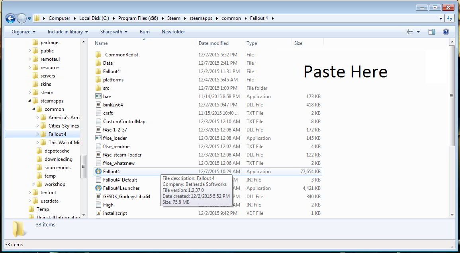Expand the address bar history dropdown

pos(440,18)
